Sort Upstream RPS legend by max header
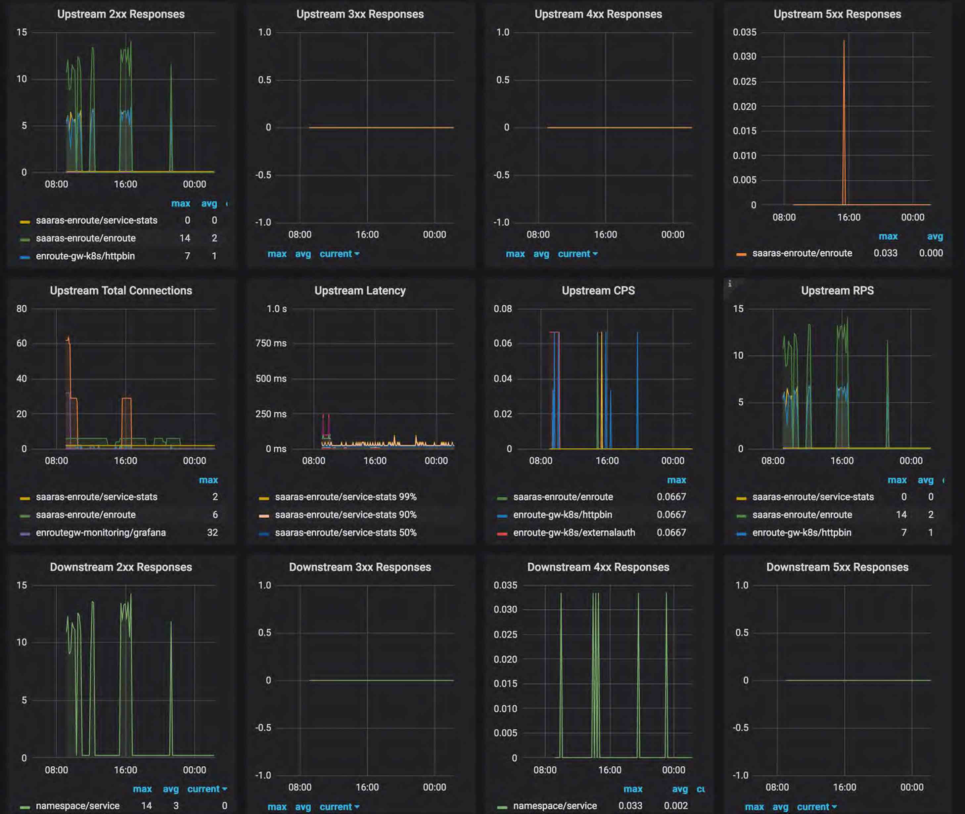 (897, 481)
